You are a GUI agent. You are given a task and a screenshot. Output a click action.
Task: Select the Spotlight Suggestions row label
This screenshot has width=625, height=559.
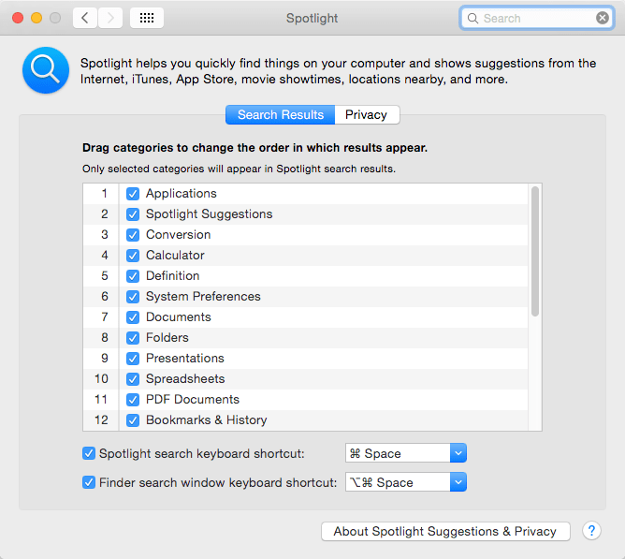pos(209,214)
